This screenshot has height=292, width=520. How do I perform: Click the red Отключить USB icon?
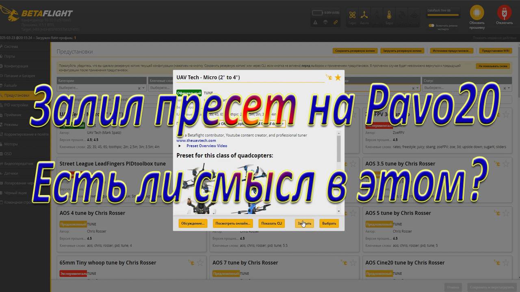tap(504, 12)
